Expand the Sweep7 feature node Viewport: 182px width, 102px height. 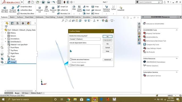[6, 62]
